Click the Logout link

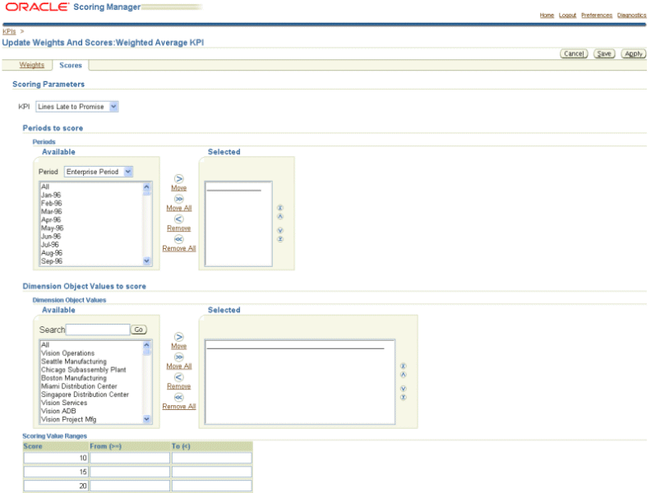click(567, 16)
